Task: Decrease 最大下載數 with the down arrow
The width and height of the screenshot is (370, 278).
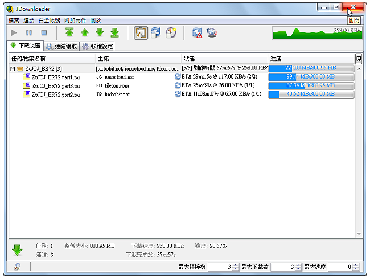Action: pyautogui.click(x=298, y=269)
